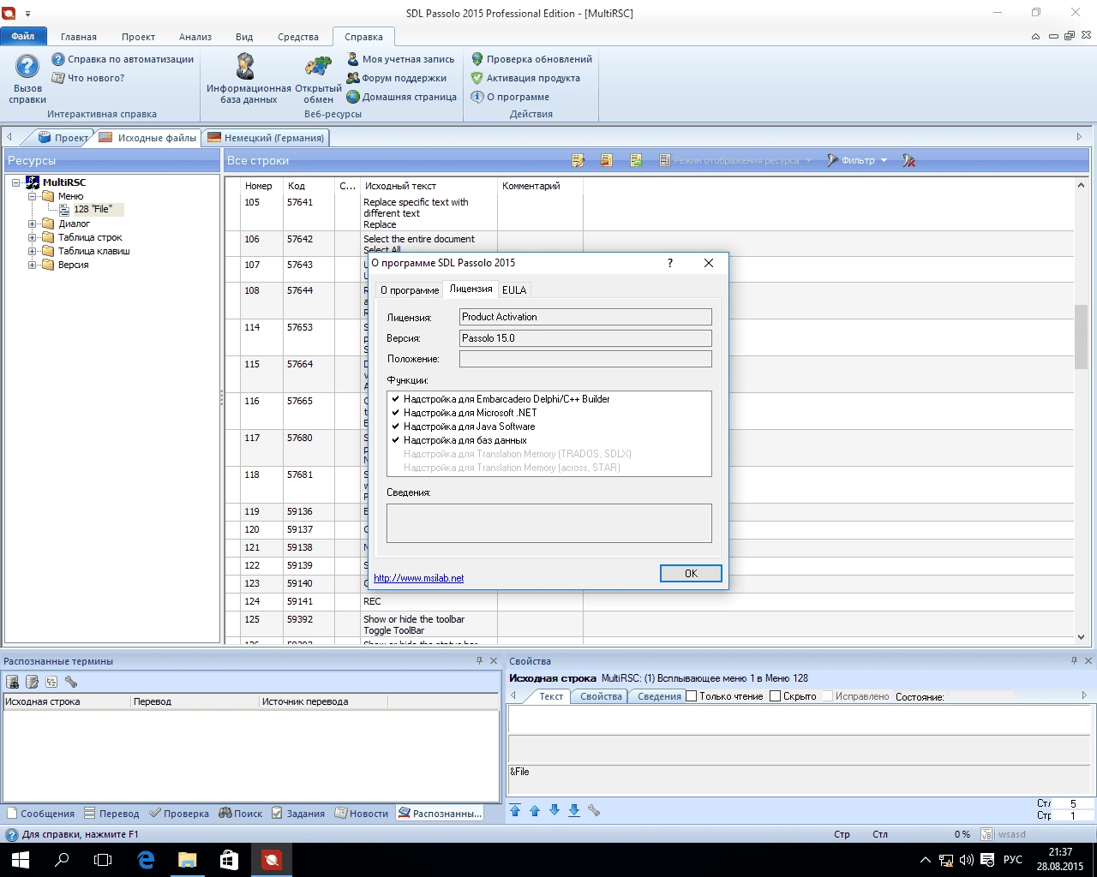The image size is (1097, 877).
Task: Open quick access toolbar dropdown arrow
Action: 27,14
